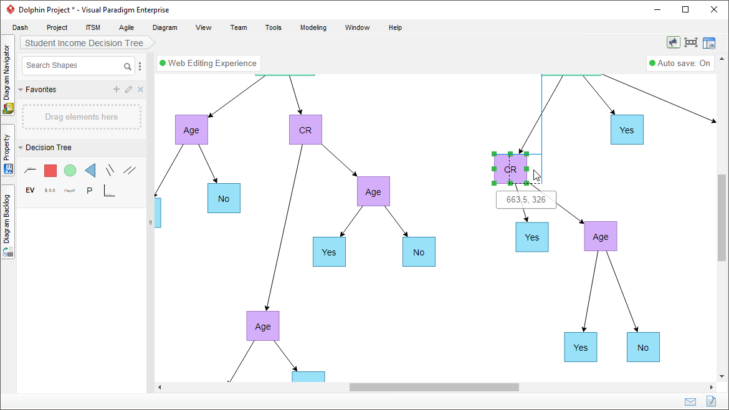Click the fit-to-screen format icon
Viewport: 729px width, 410px height.
point(691,43)
